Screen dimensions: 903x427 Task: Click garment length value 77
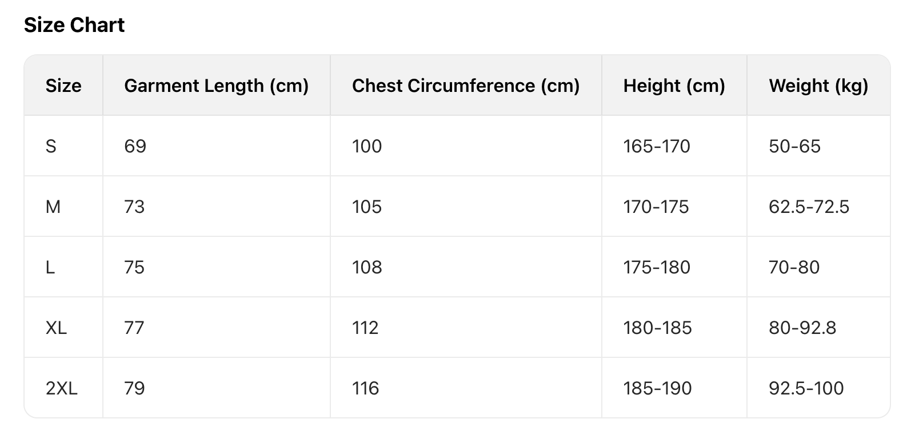point(134,328)
